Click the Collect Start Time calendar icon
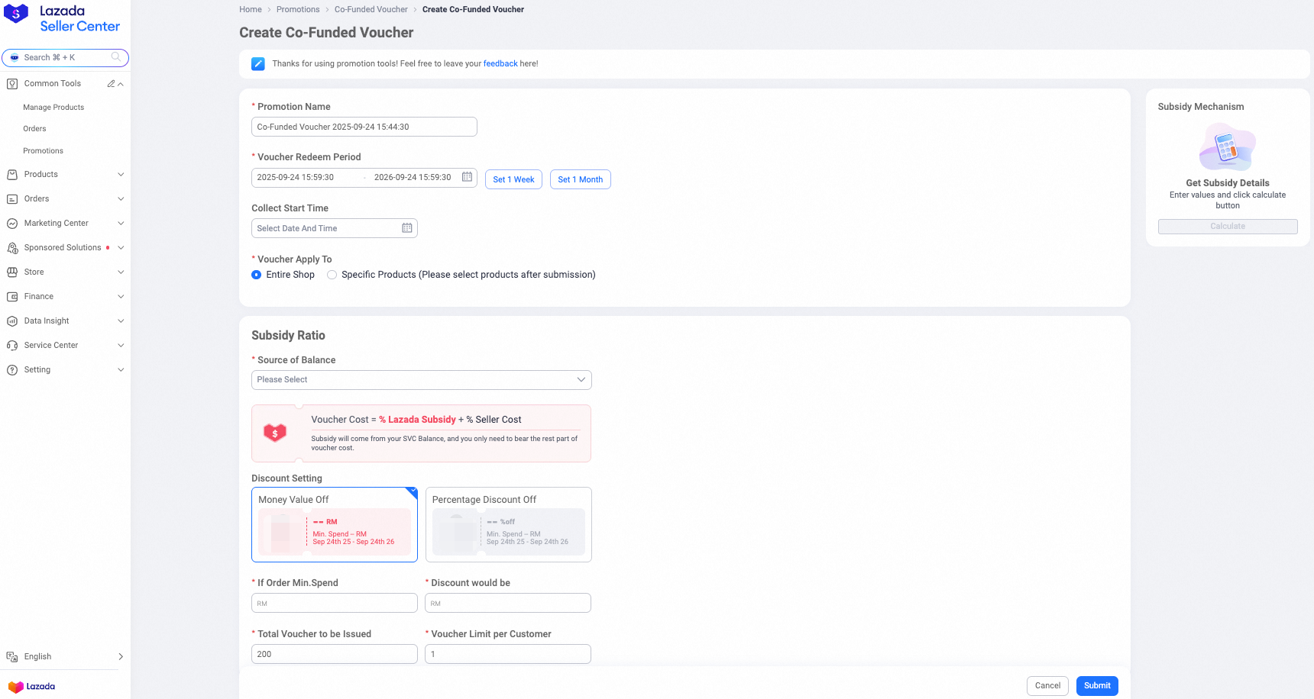Viewport: 1314px width, 699px height. [407, 228]
